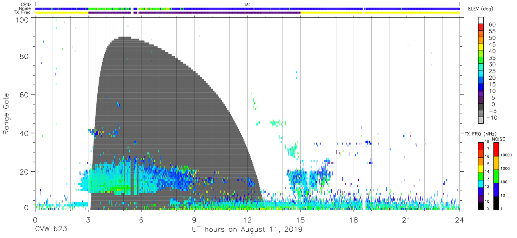Click the red 17–18 MHz TX frequency swatch

point(480,146)
